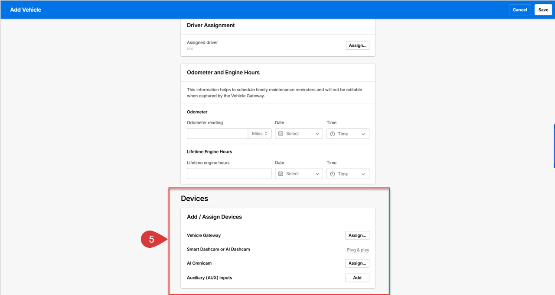The image size is (555, 295).
Task: Save the new vehicle
Action: click(543, 10)
